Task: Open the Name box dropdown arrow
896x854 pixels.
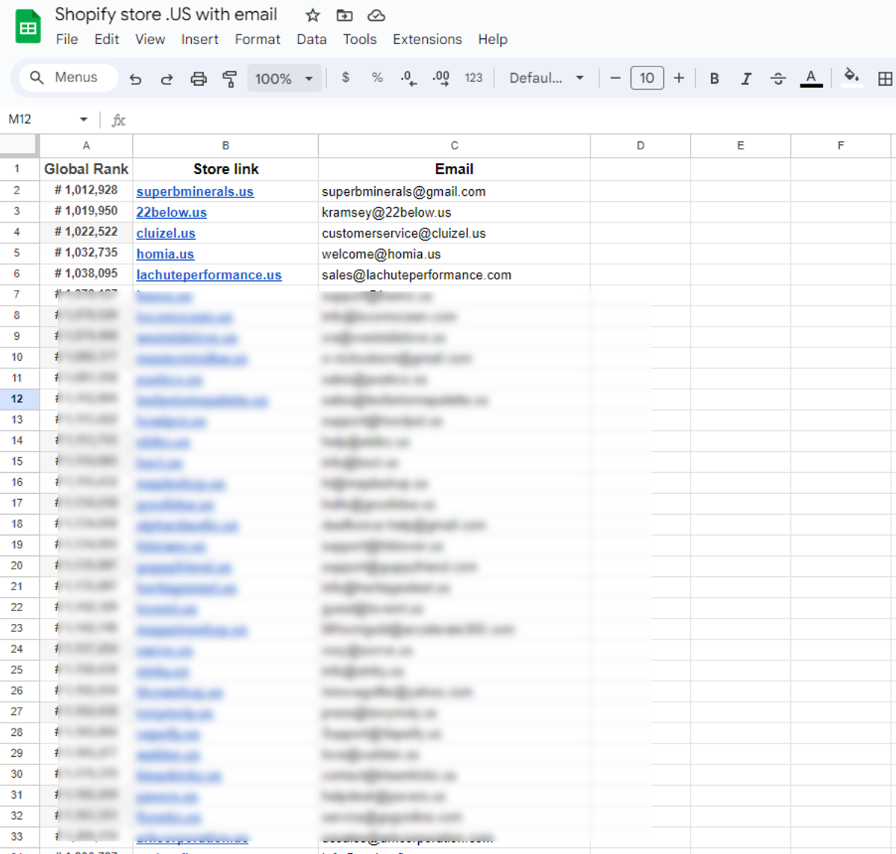Action: coord(84,120)
